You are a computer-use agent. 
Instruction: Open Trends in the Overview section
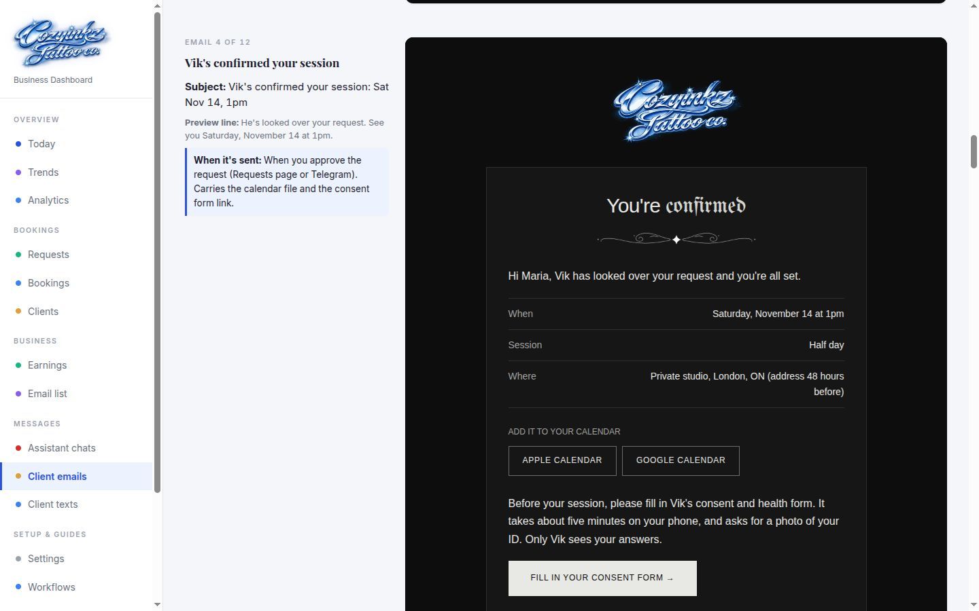[x=76, y=172]
